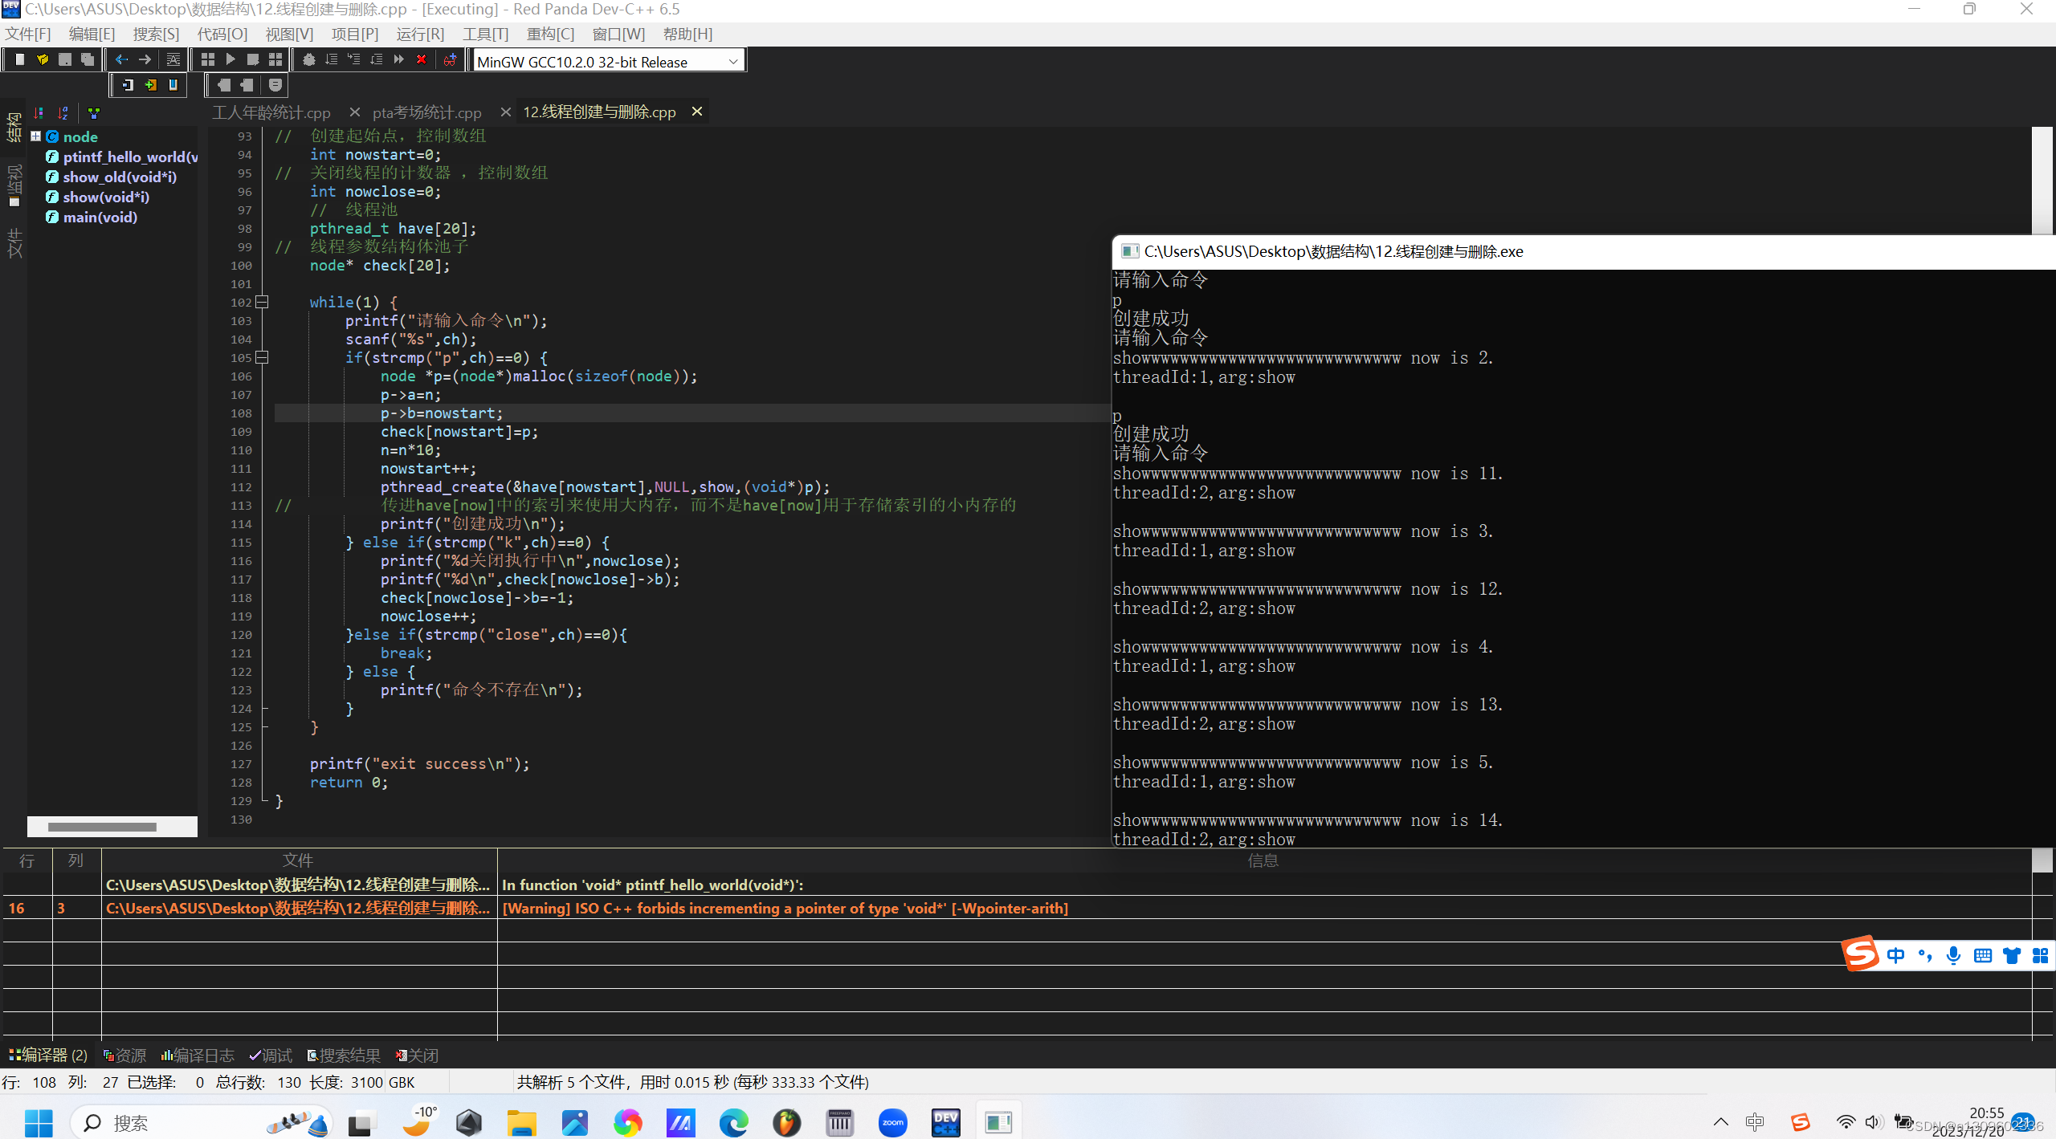Sort symbols alphabetically in the structure panel
The image size is (2056, 1139).
63,113
